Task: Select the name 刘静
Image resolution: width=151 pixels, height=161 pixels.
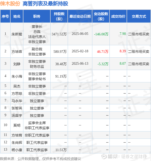Action: coord(17,64)
